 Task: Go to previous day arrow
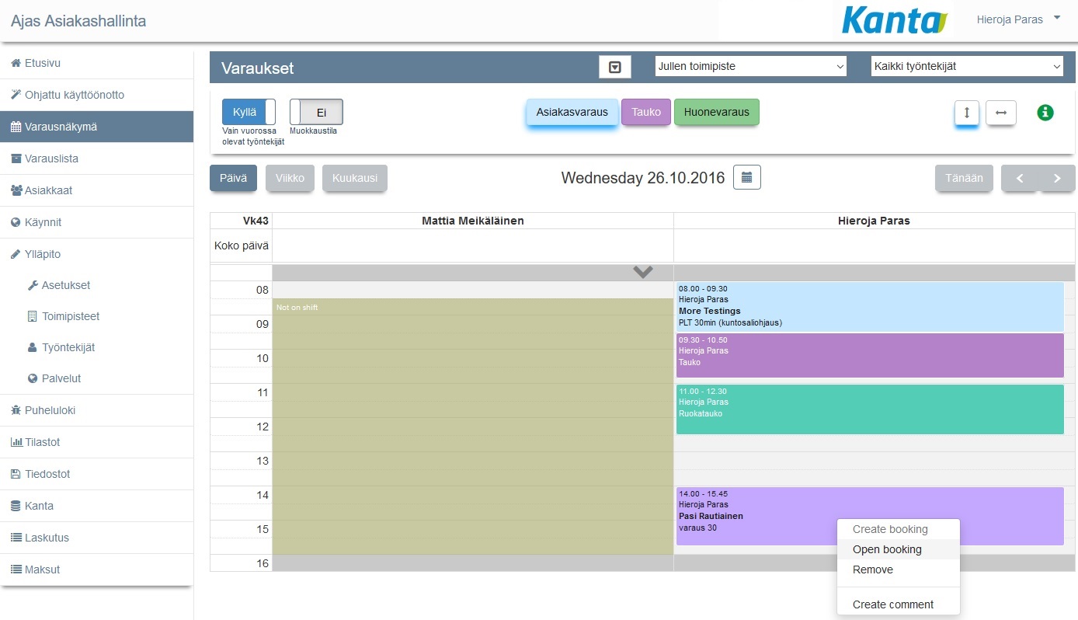[x=1020, y=178]
